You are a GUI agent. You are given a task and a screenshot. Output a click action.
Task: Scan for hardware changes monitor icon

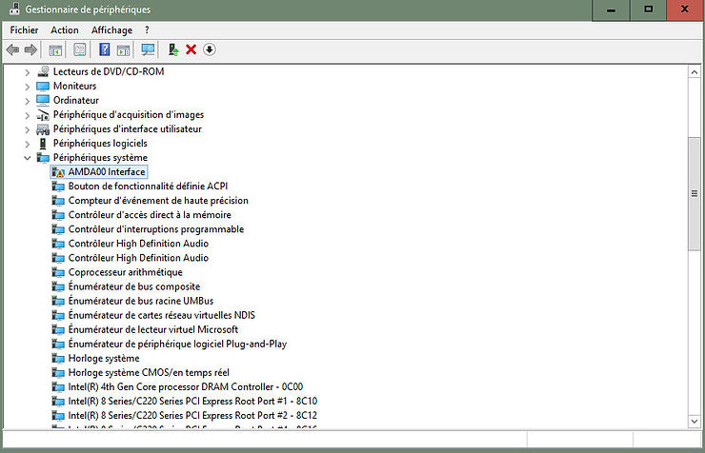148,49
